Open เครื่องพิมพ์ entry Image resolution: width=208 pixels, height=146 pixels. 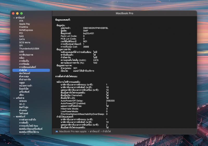(x=24, y=92)
